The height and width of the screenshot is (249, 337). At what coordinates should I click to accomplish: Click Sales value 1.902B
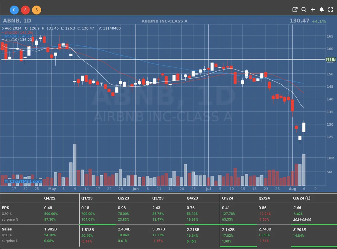(x=50, y=229)
